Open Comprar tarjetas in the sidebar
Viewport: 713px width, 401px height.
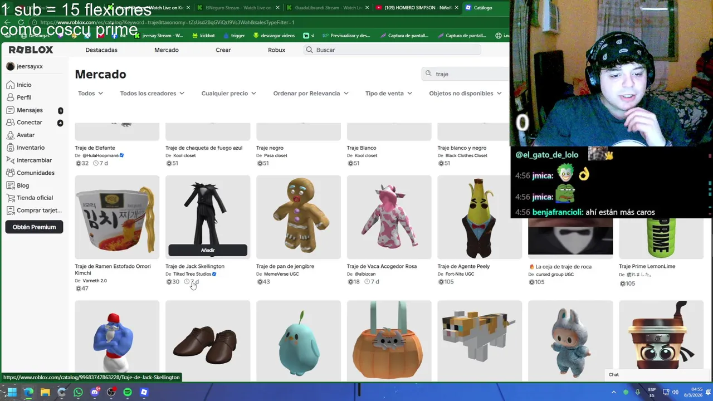[39, 211]
